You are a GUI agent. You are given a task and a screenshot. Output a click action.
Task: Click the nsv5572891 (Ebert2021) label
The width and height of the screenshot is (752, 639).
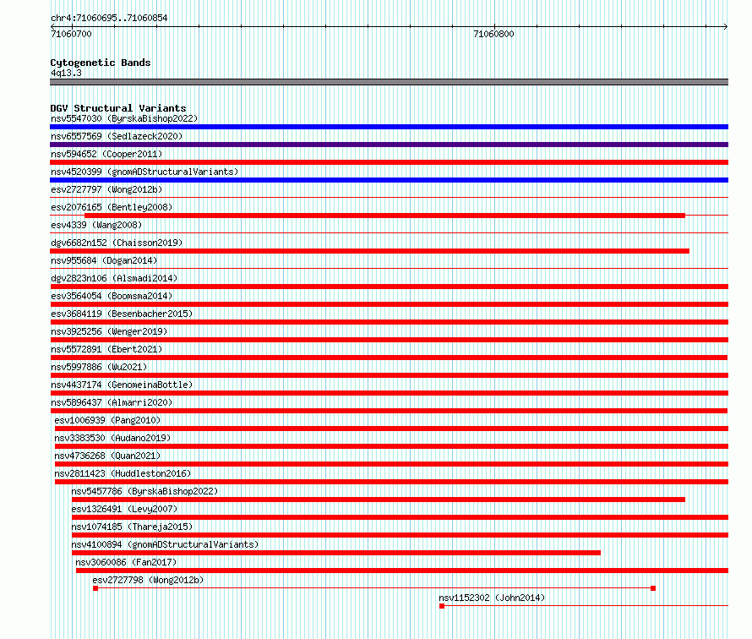coord(106,349)
